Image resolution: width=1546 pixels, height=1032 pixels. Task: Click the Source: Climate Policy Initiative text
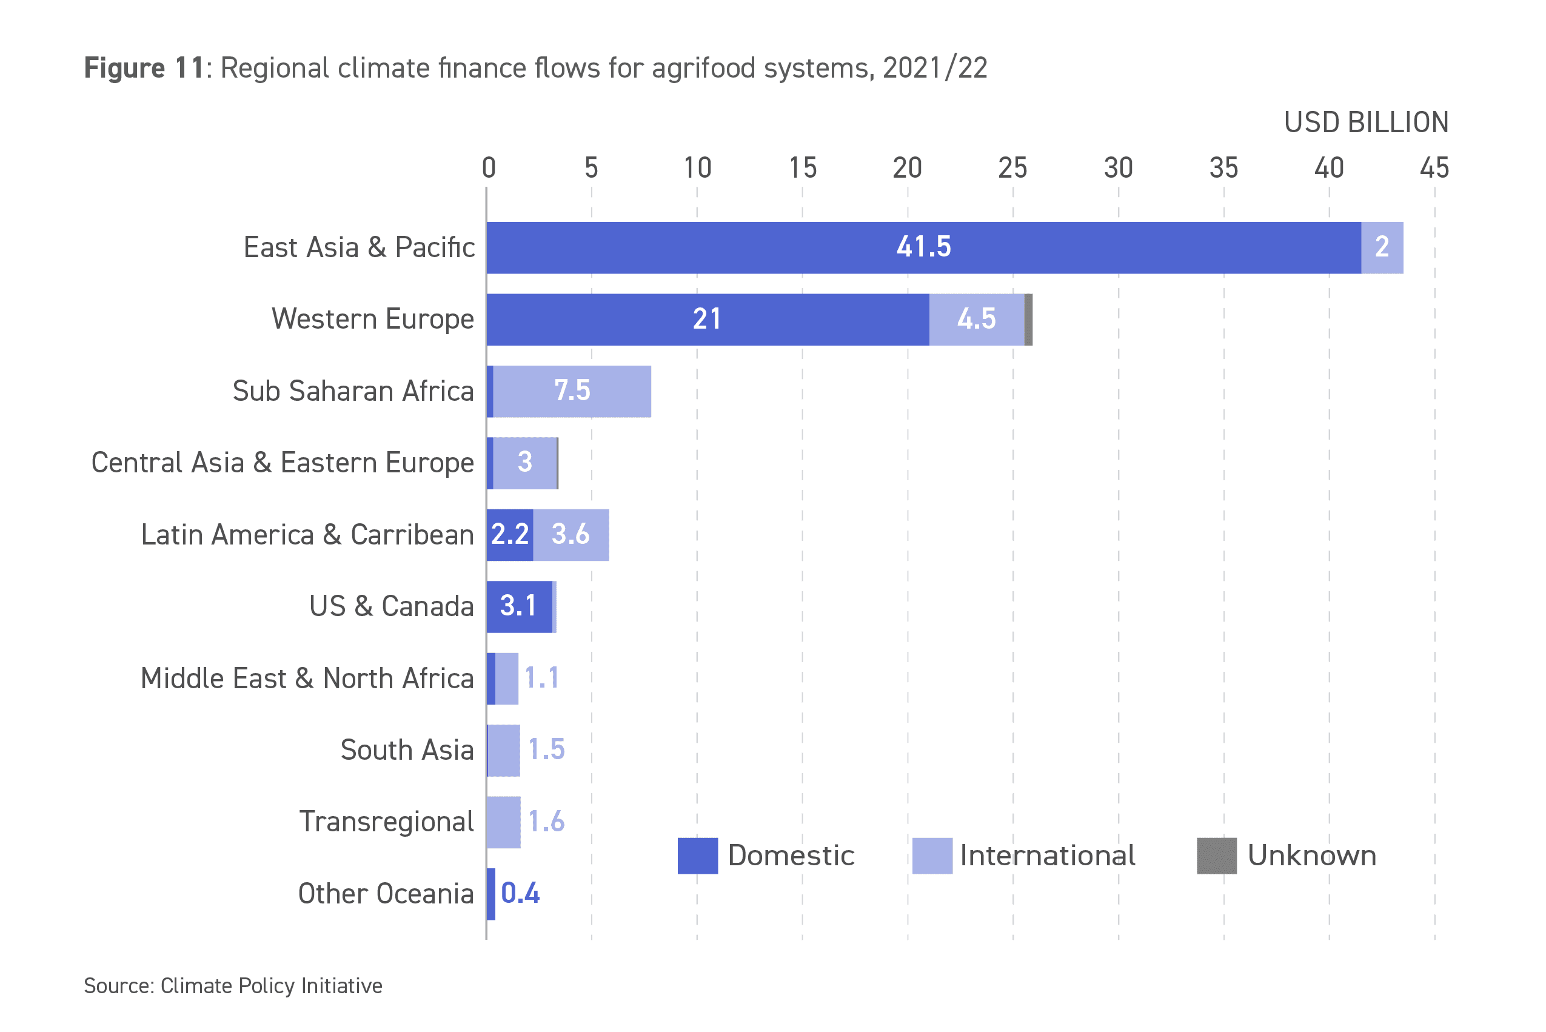233,986
